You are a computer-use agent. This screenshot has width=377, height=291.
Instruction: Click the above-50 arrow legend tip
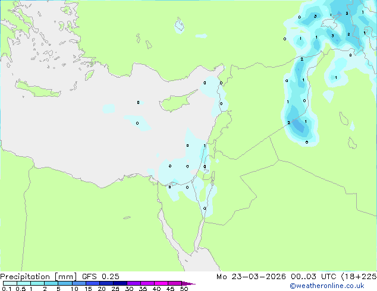(x=188, y=283)
